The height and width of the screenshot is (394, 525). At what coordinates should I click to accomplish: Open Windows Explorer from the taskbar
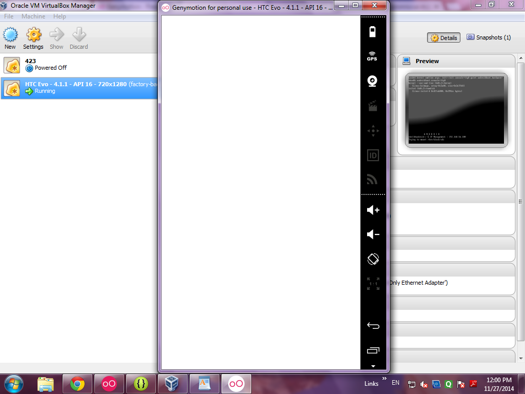tap(46, 384)
